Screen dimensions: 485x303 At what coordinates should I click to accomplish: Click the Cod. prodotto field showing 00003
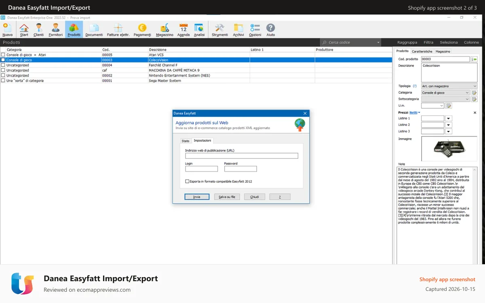click(445, 59)
